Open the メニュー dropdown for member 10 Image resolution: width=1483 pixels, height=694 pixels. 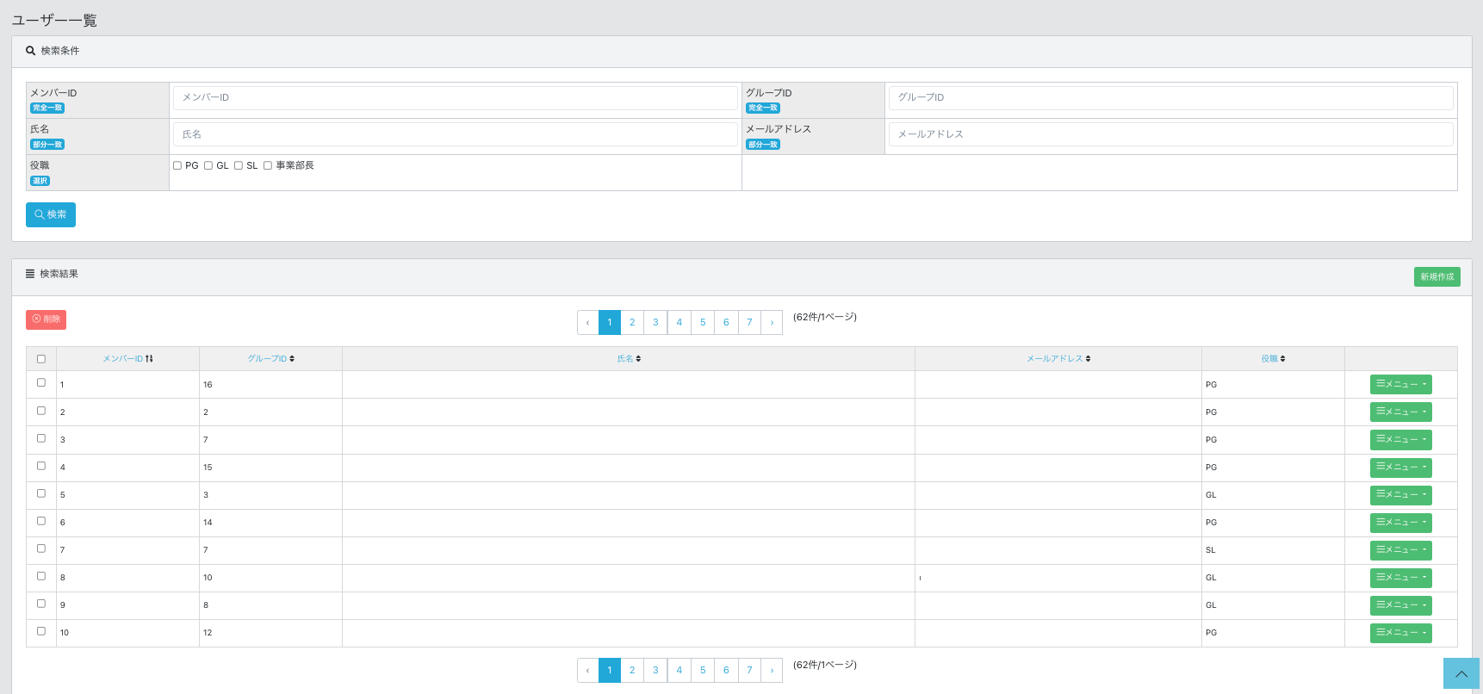[x=1400, y=632]
